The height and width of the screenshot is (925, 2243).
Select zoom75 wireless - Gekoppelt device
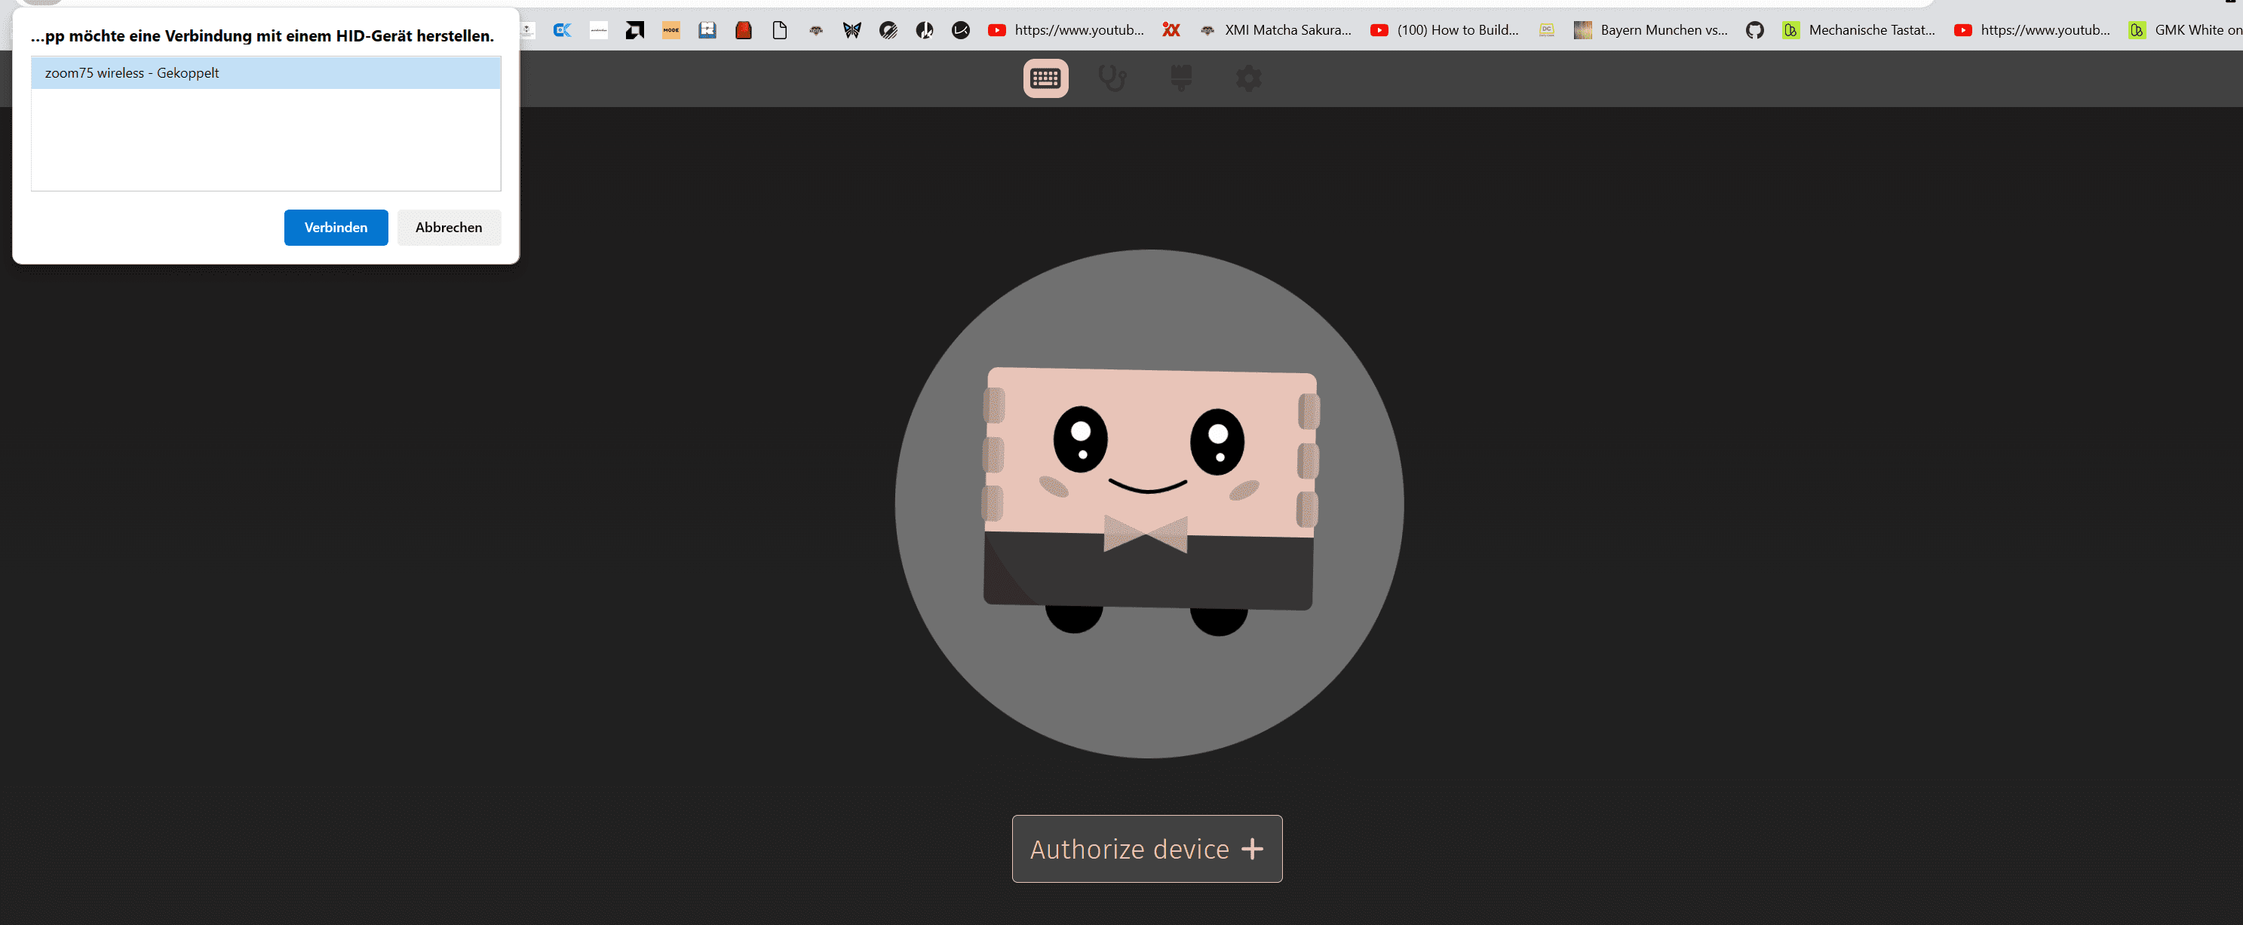click(x=265, y=73)
